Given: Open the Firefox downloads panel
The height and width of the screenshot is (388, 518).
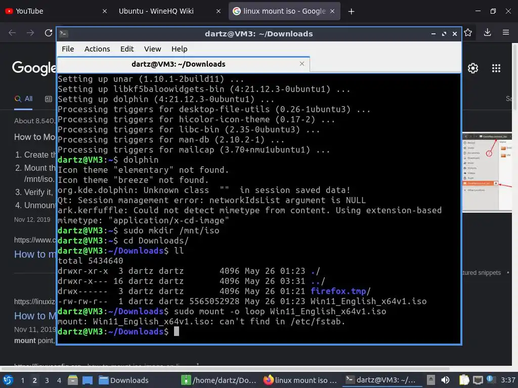Looking at the screenshot, I should tap(487, 32).
